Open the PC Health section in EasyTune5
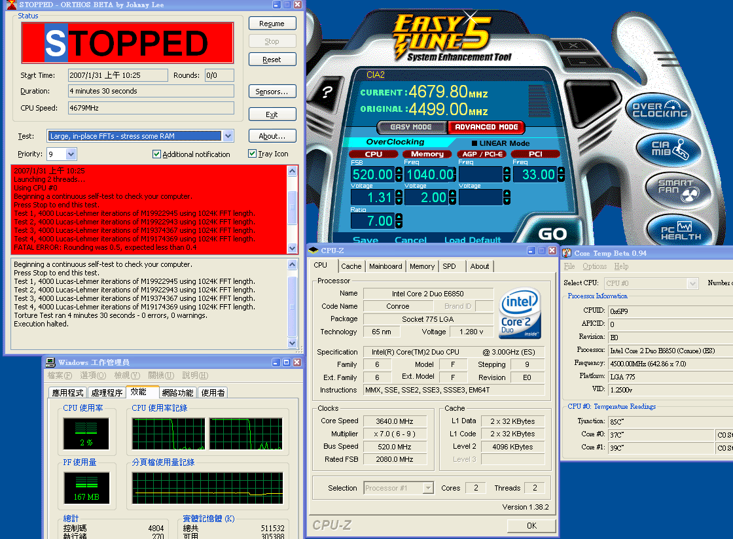This screenshot has height=539, width=733. [680, 230]
